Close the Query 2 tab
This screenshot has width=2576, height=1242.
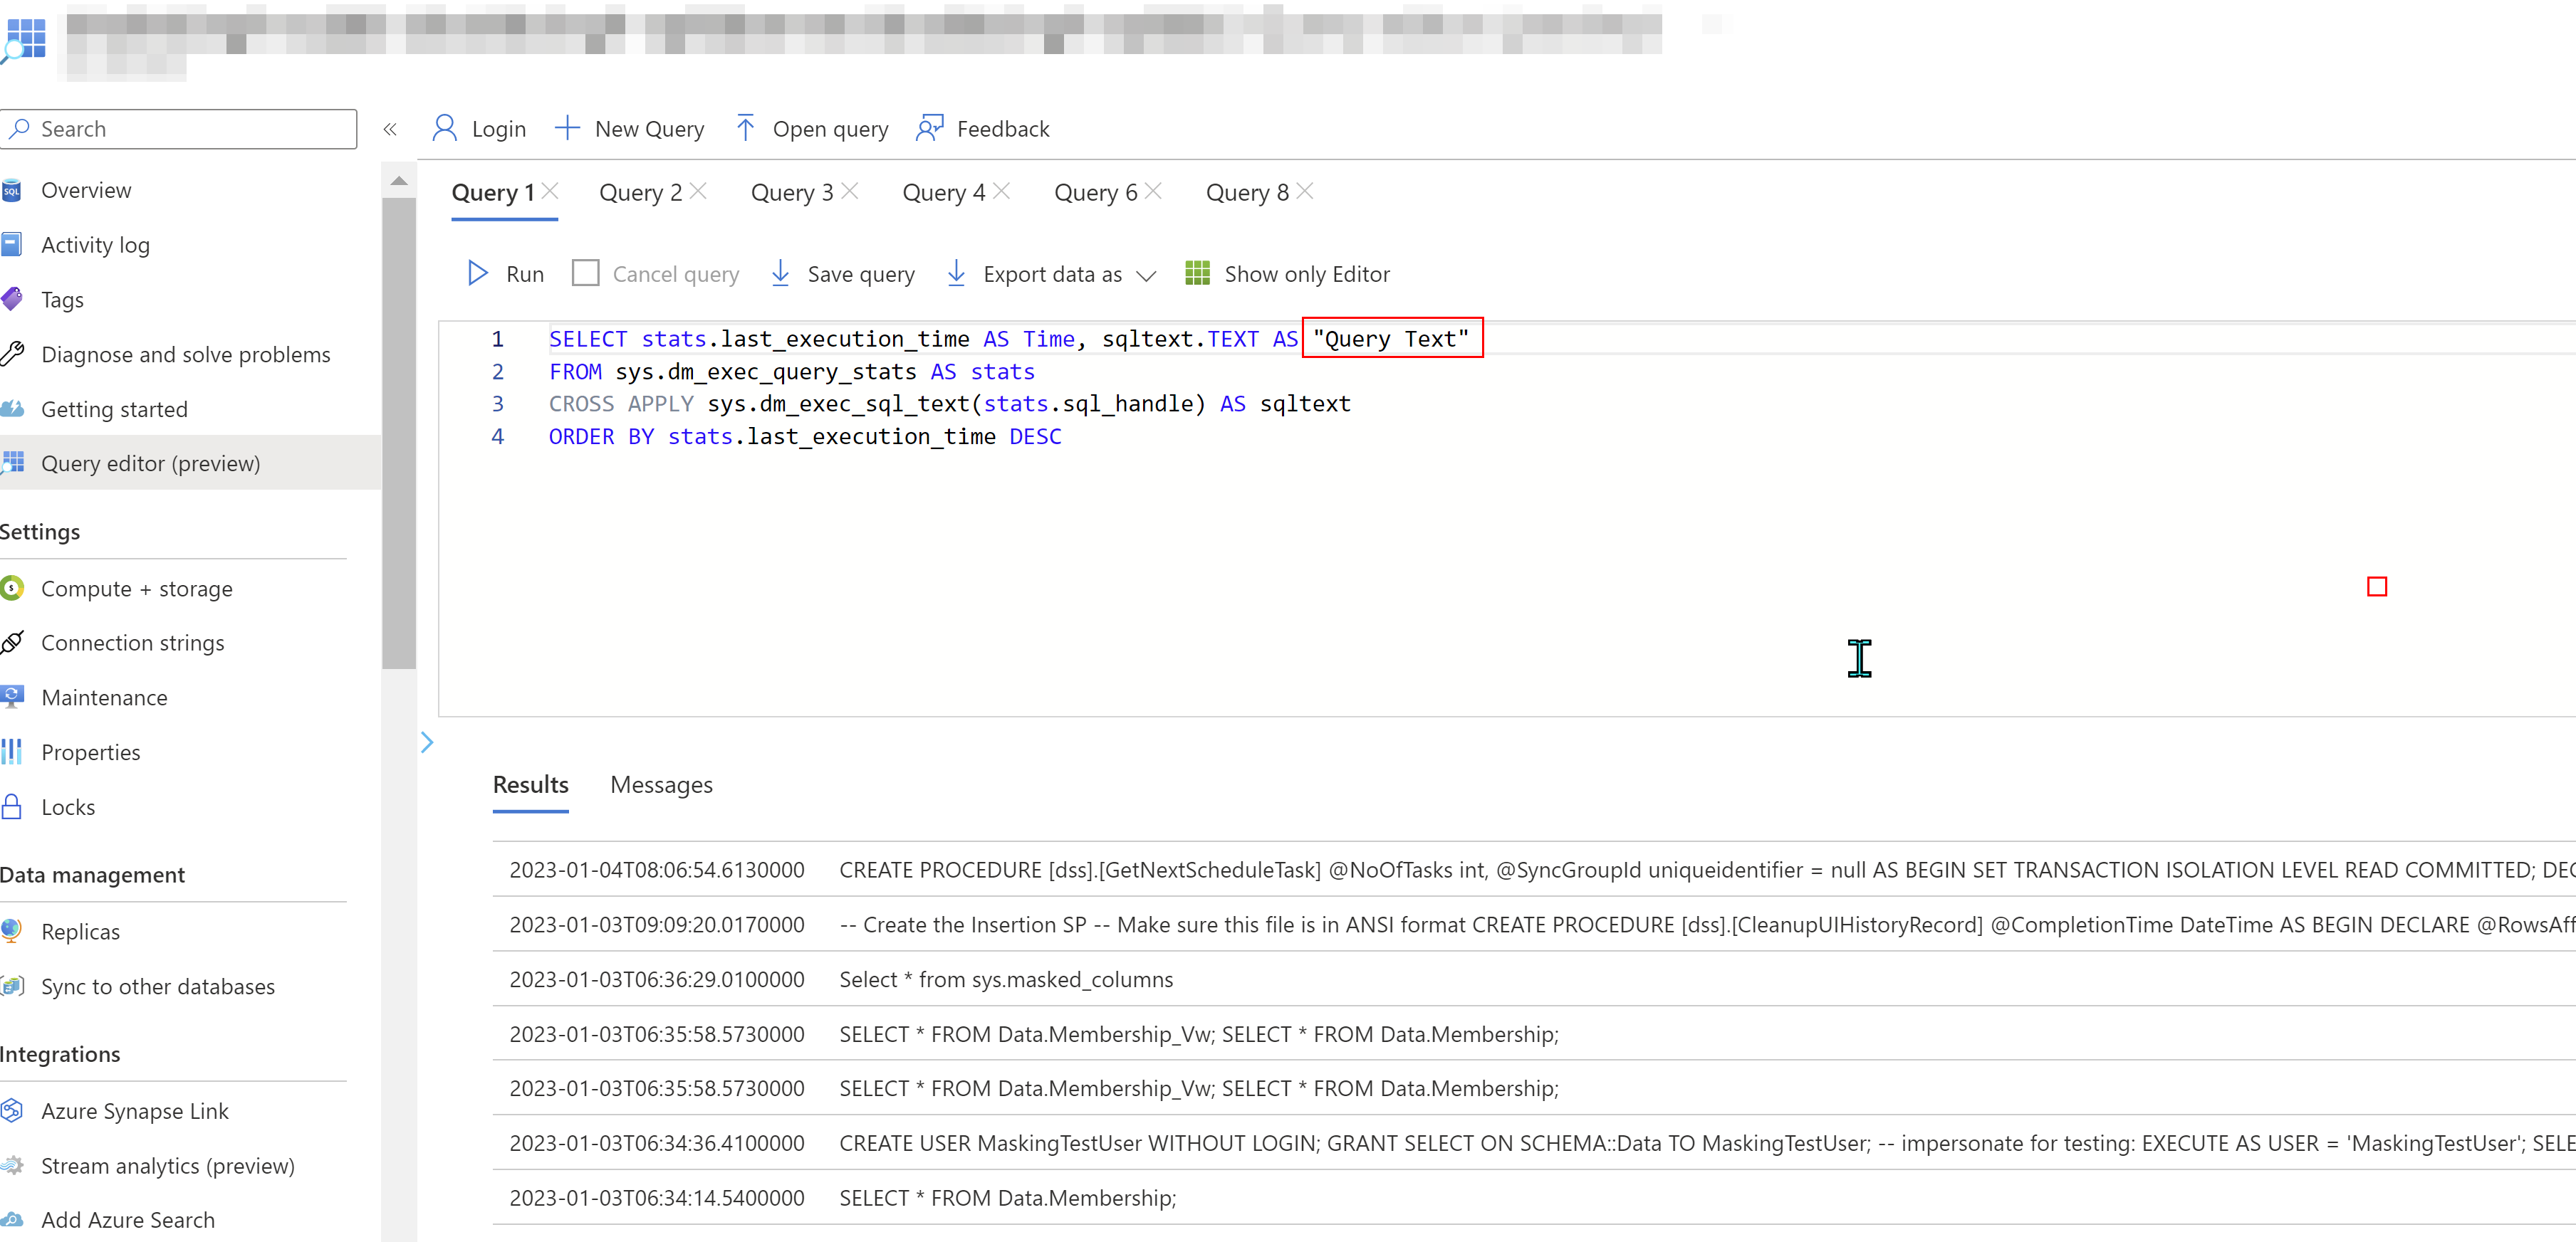point(698,191)
